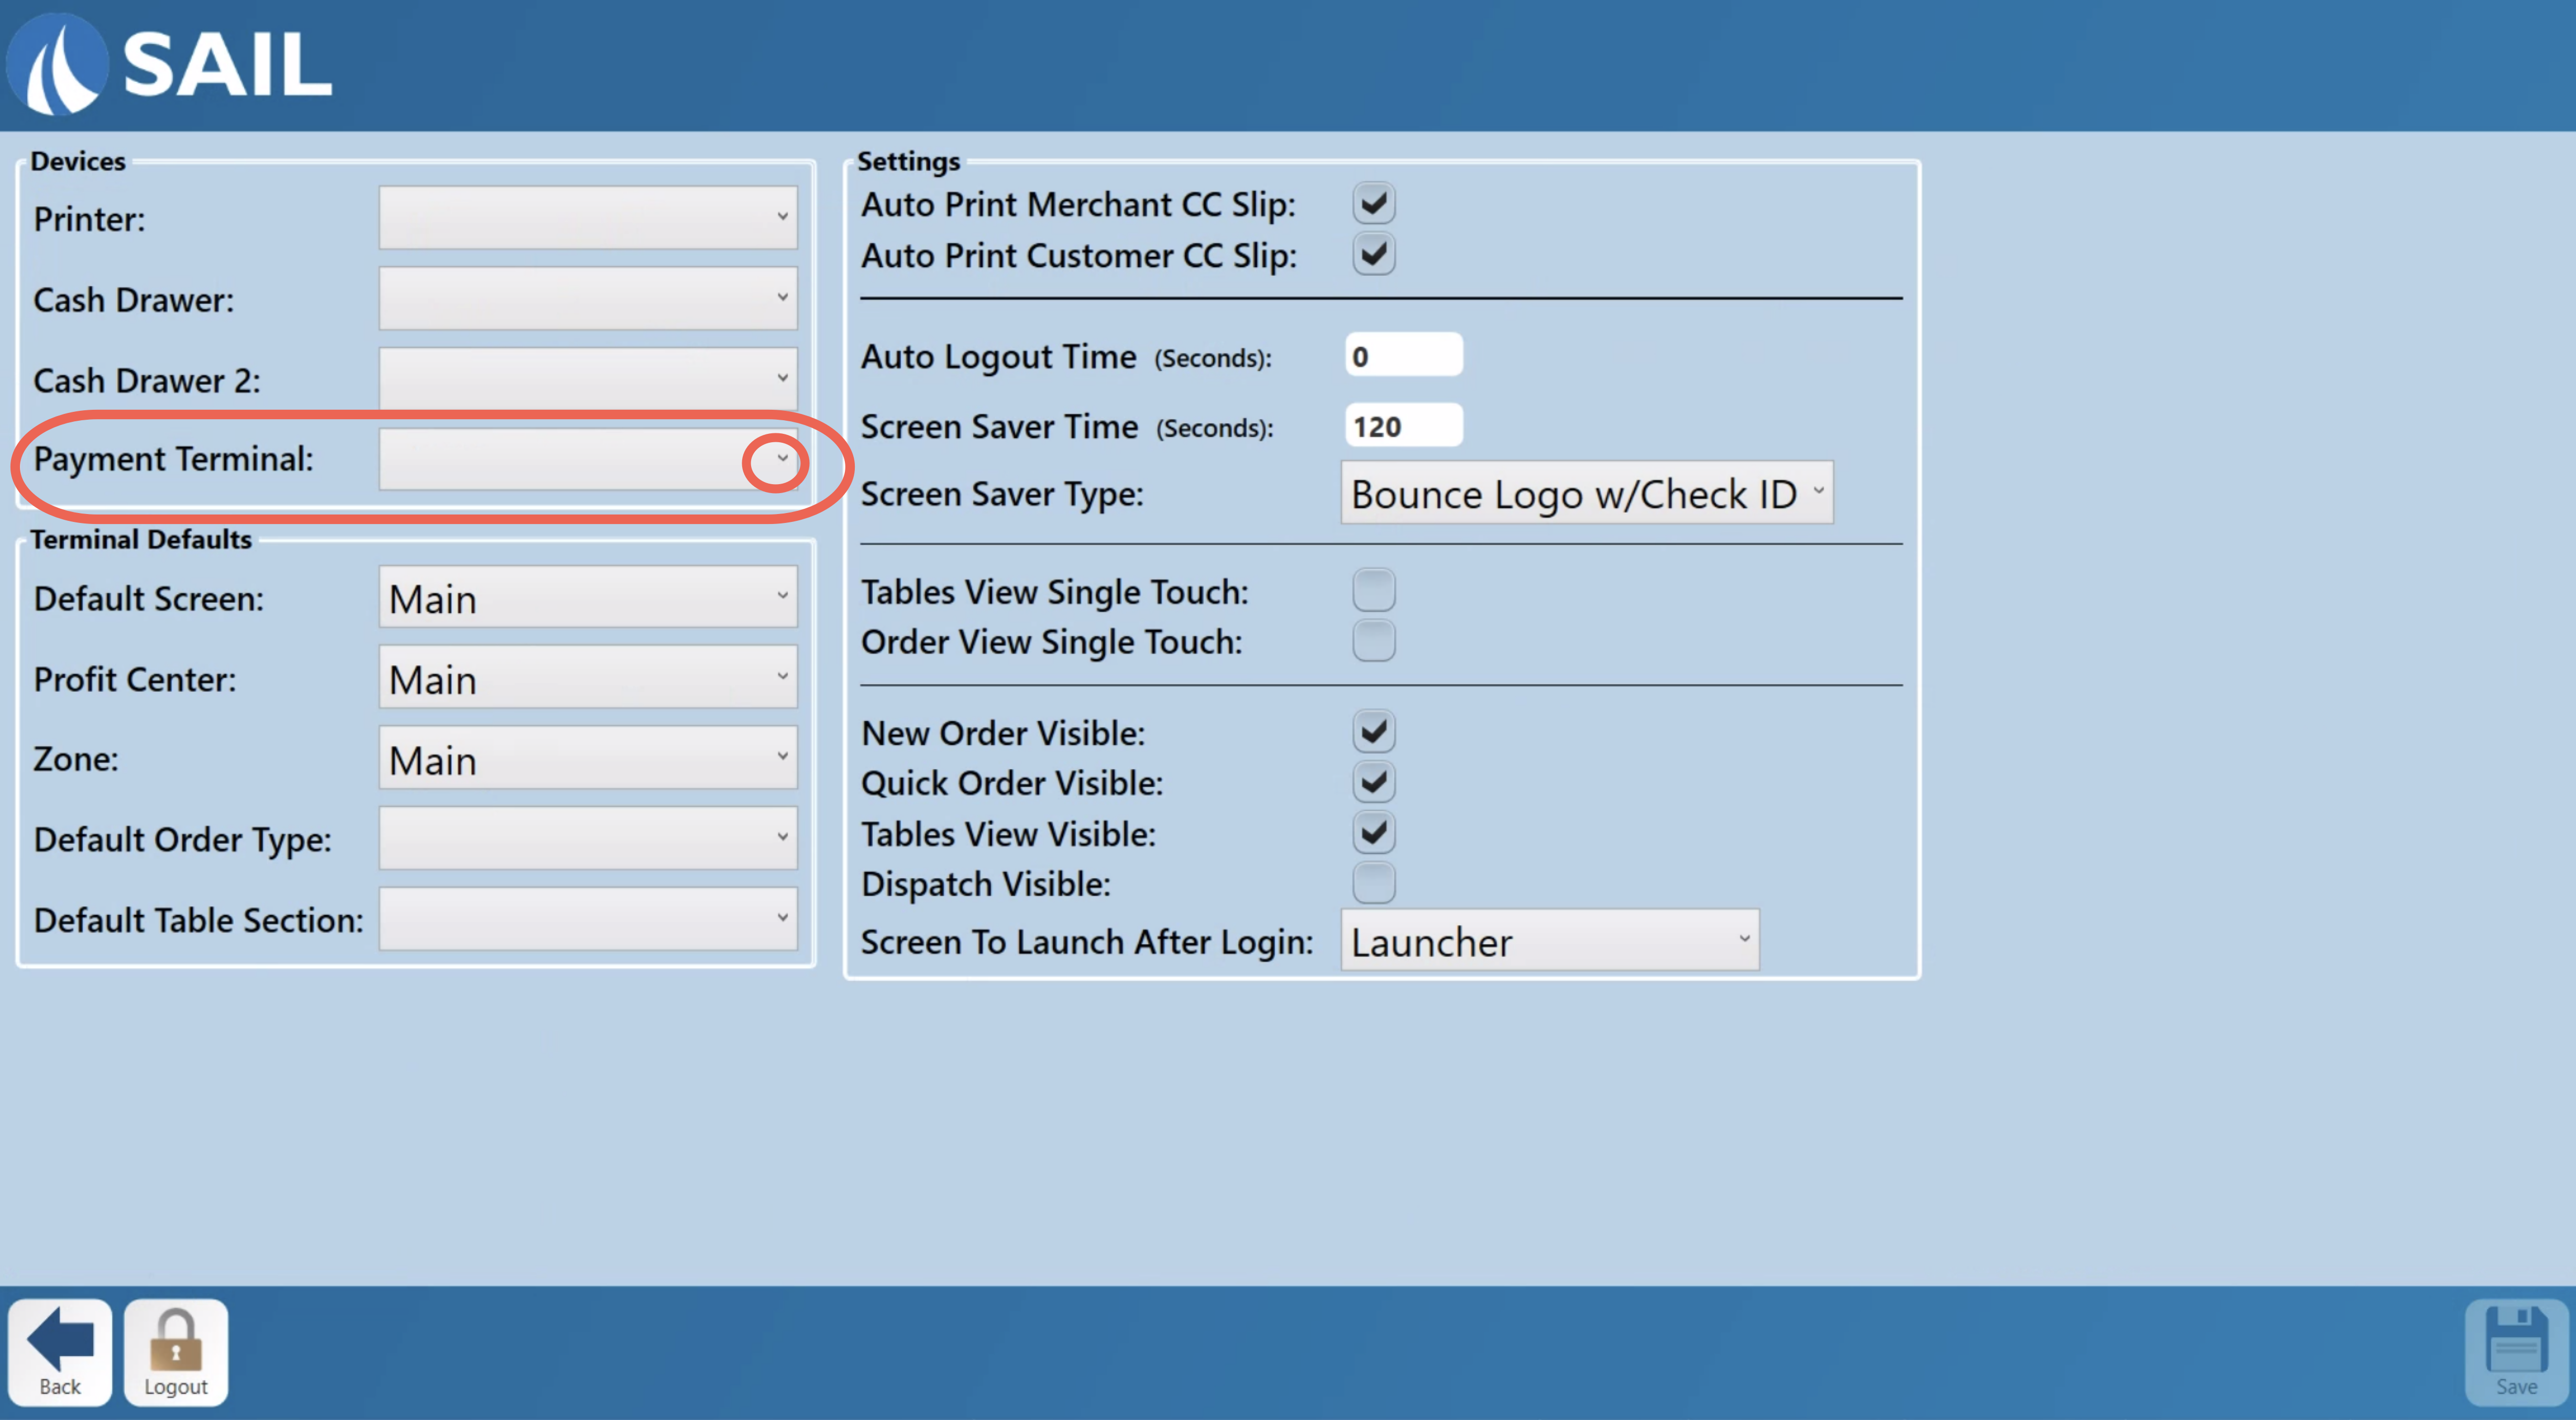Click the Auto Logout Time field
The image size is (2576, 1420).
[x=1404, y=355]
